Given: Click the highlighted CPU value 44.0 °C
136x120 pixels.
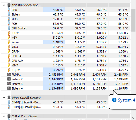Looking at the screenshot, I should point(58,10).
